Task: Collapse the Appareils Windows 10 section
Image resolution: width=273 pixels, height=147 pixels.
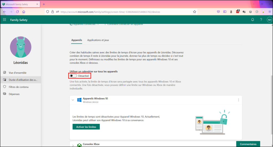Action: [x=73, y=100]
